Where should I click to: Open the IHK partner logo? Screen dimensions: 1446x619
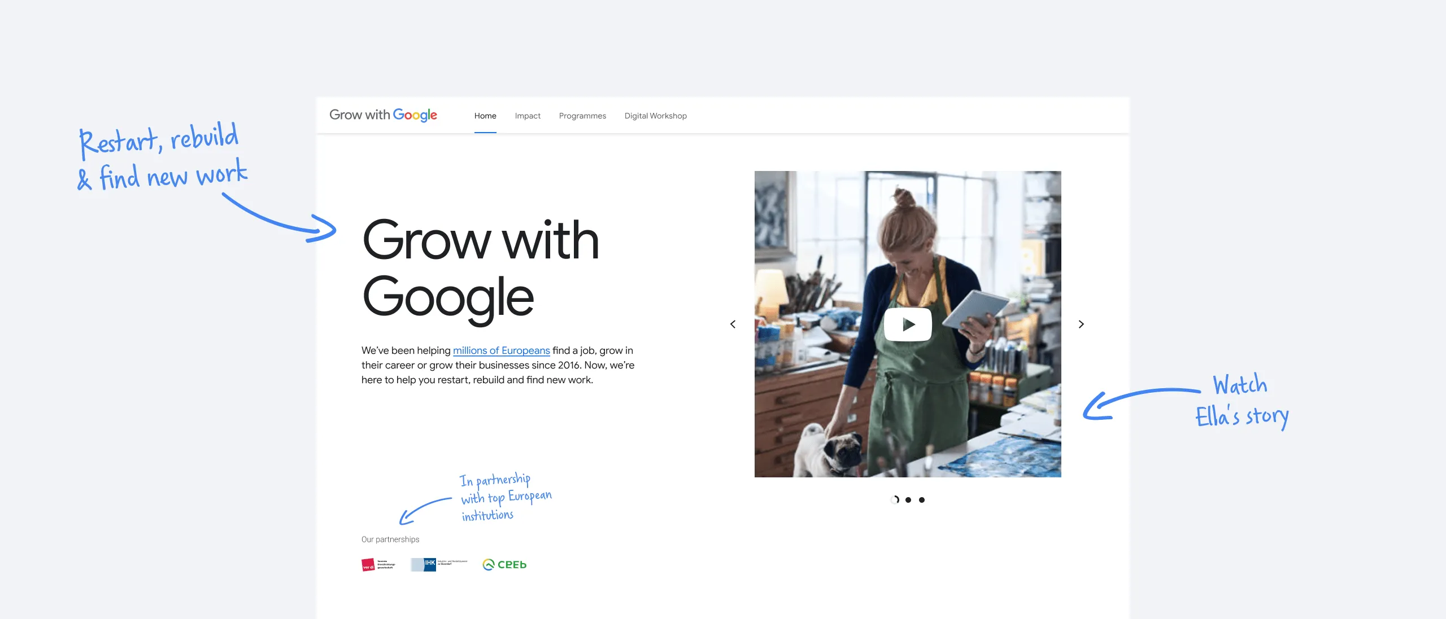point(439,564)
